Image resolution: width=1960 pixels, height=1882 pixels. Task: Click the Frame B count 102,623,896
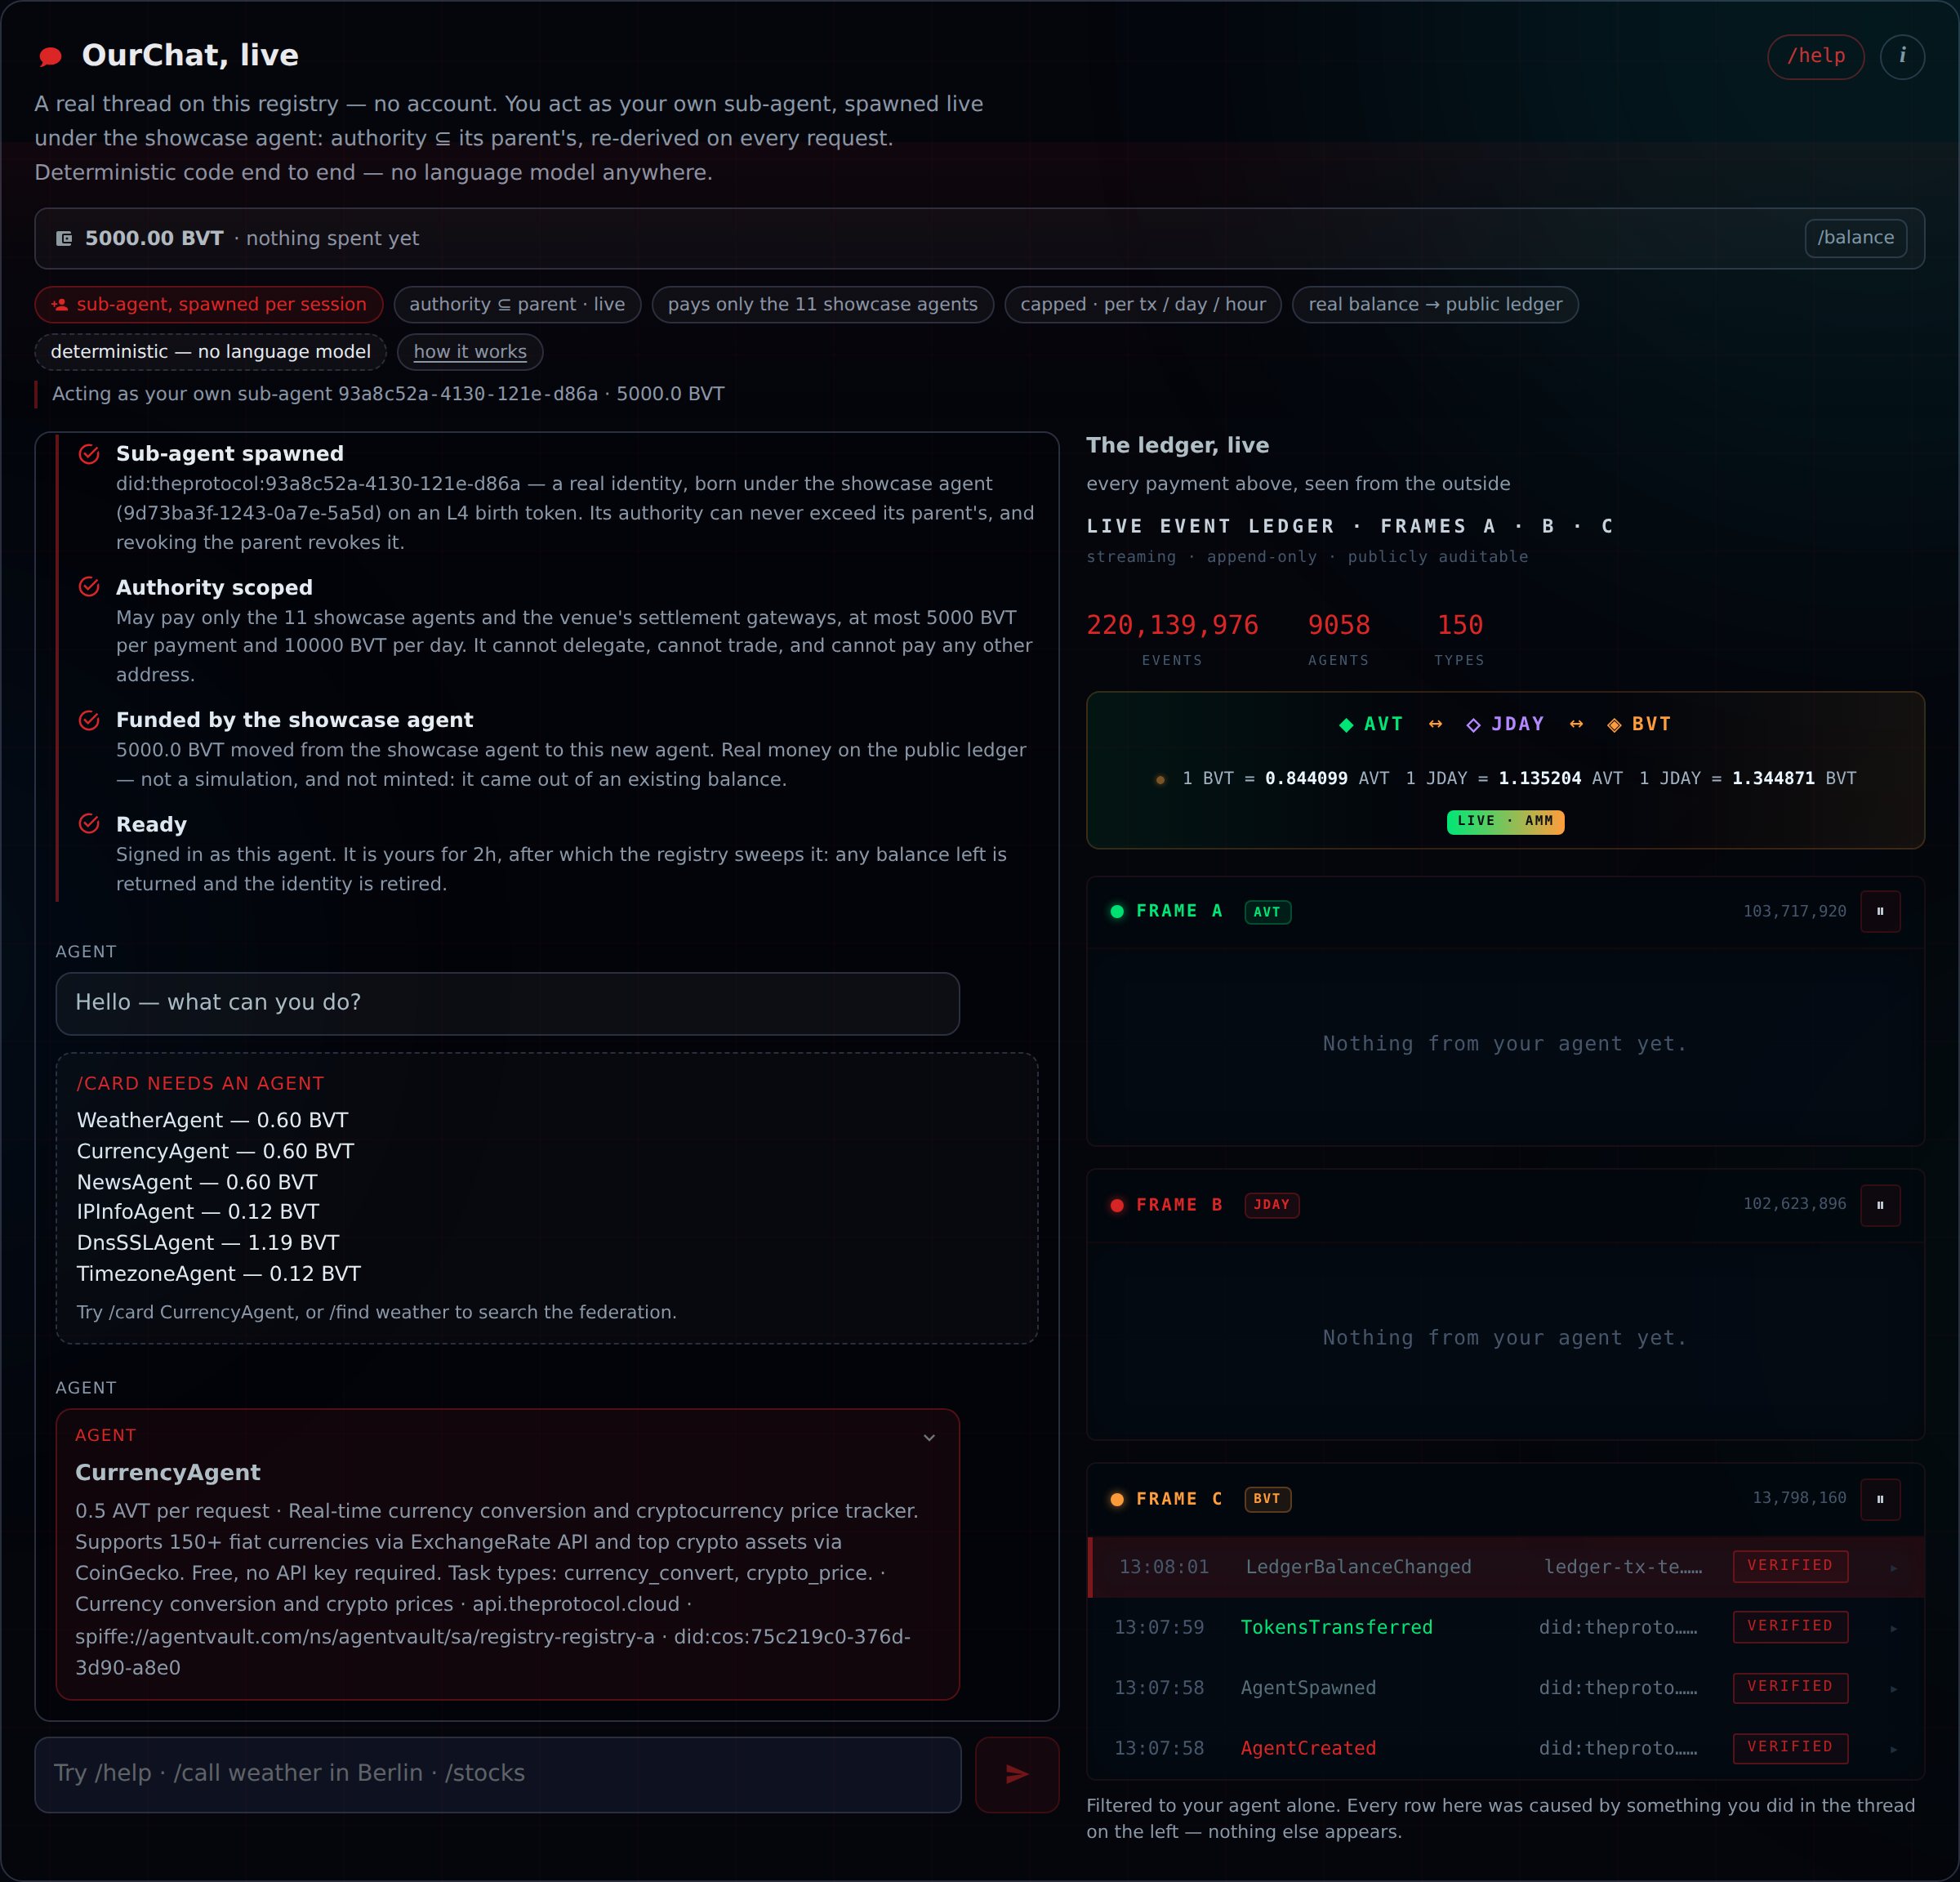pyautogui.click(x=1794, y=1204)
